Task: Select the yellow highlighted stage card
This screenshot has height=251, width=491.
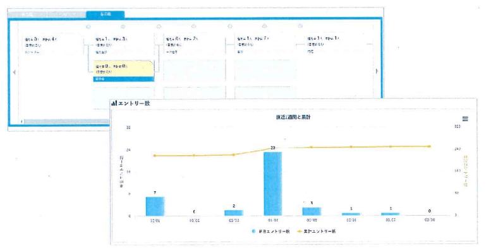Action: point(124,71)
